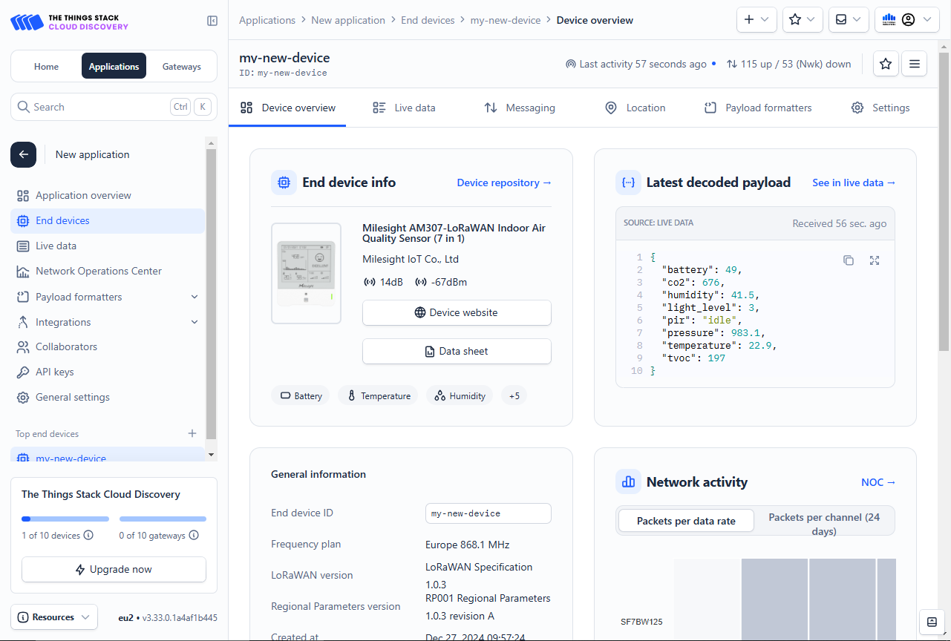Open Live data in the sidebar
Screen dimensions: 951x641
coord(108,246)
